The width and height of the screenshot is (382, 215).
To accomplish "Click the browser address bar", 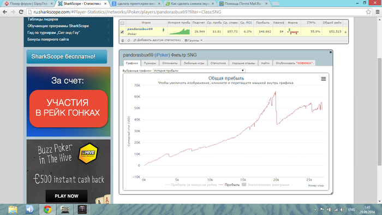I will pyautogui.click(x=195, y=12).
